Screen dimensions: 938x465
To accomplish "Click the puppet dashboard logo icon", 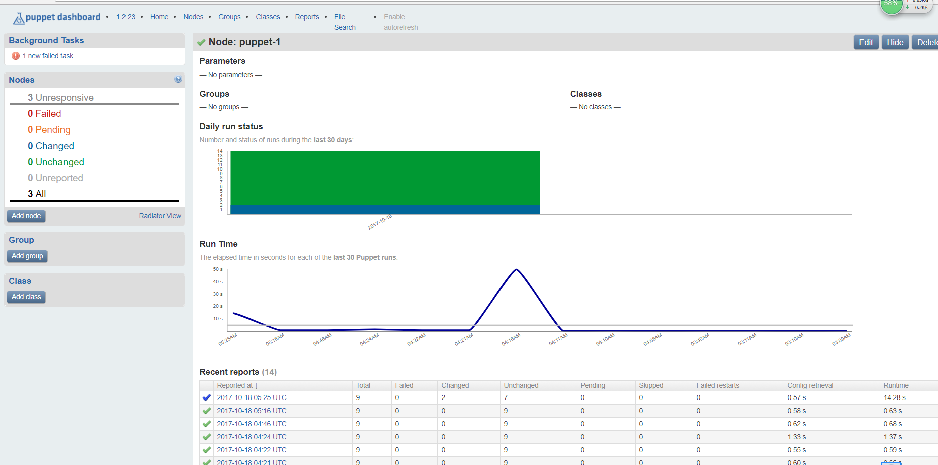I will pyautogui.click(x=19, y=19).
